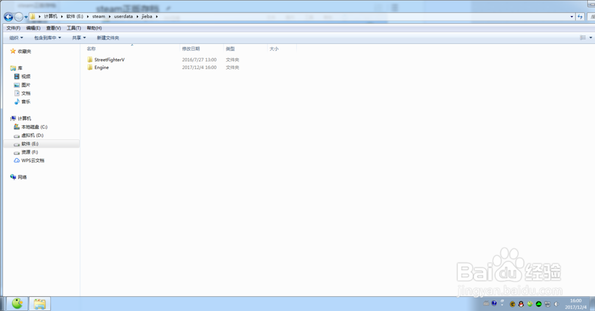The width and height of the screenshot is (595, 311).
Task: Create a folder with 新建文件夹 button
Action: pos(108,38)
